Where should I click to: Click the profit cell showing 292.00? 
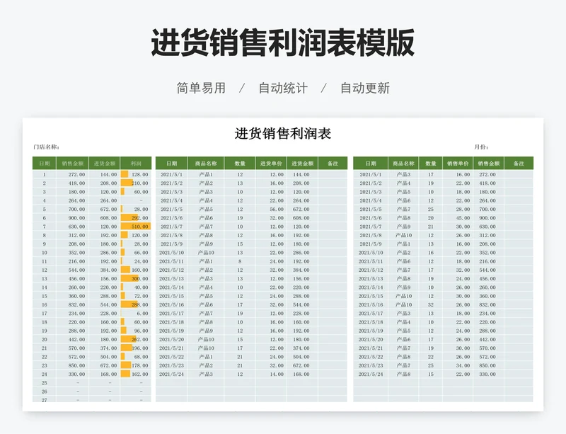pyautogui.click(x=136, y=218)
